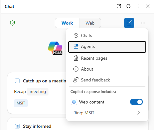154x130 pixels.
Task: Click the green shield protection icon
Action: tap(12, 23)
